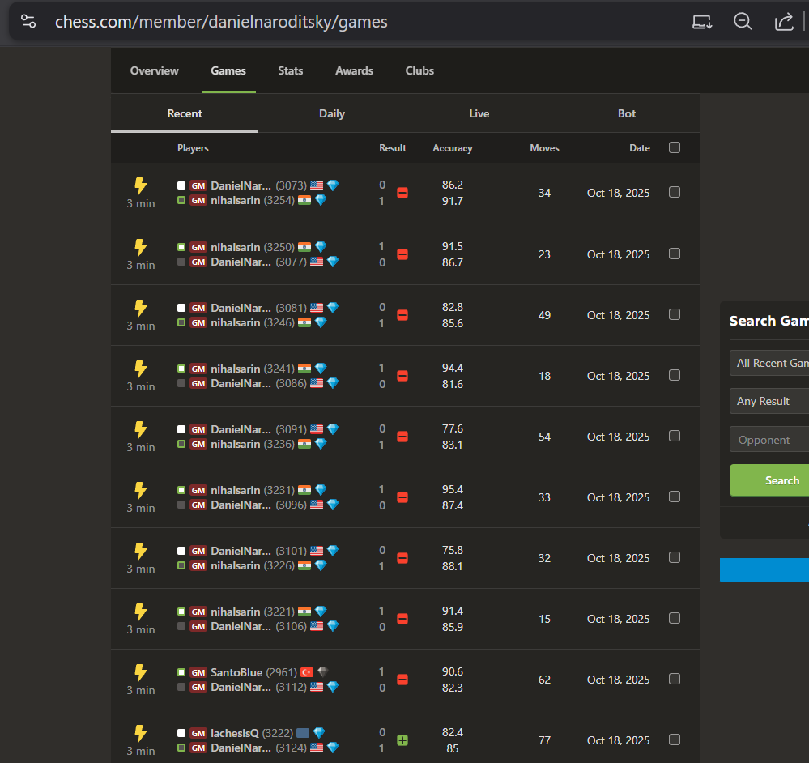The image size is (809, 763).
Task: Check the box for the 62-move game
Action: 675,679
